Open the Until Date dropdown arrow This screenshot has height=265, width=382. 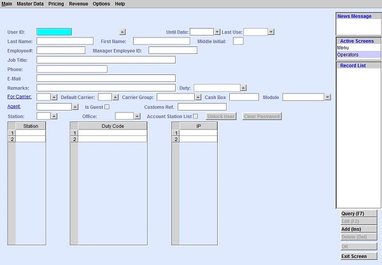tap(217, 32)
